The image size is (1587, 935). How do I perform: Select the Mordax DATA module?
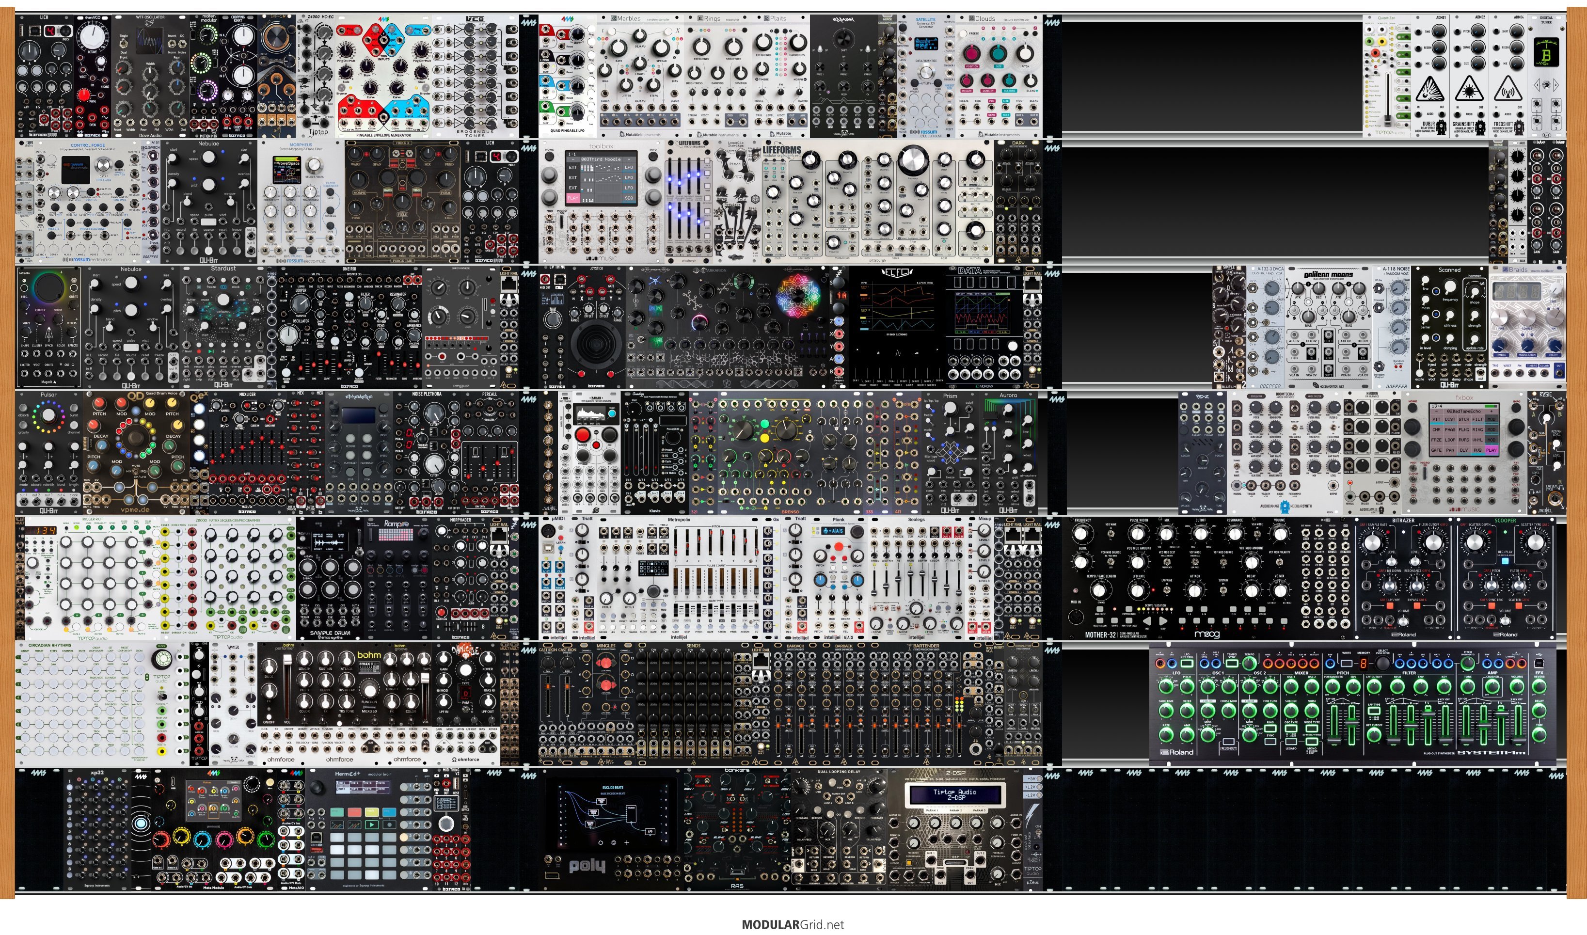pyautogui.click(x=984, y=326)
